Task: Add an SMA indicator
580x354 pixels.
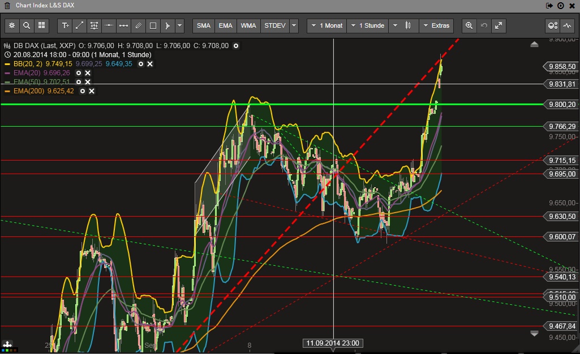Action: coord(204,25)
